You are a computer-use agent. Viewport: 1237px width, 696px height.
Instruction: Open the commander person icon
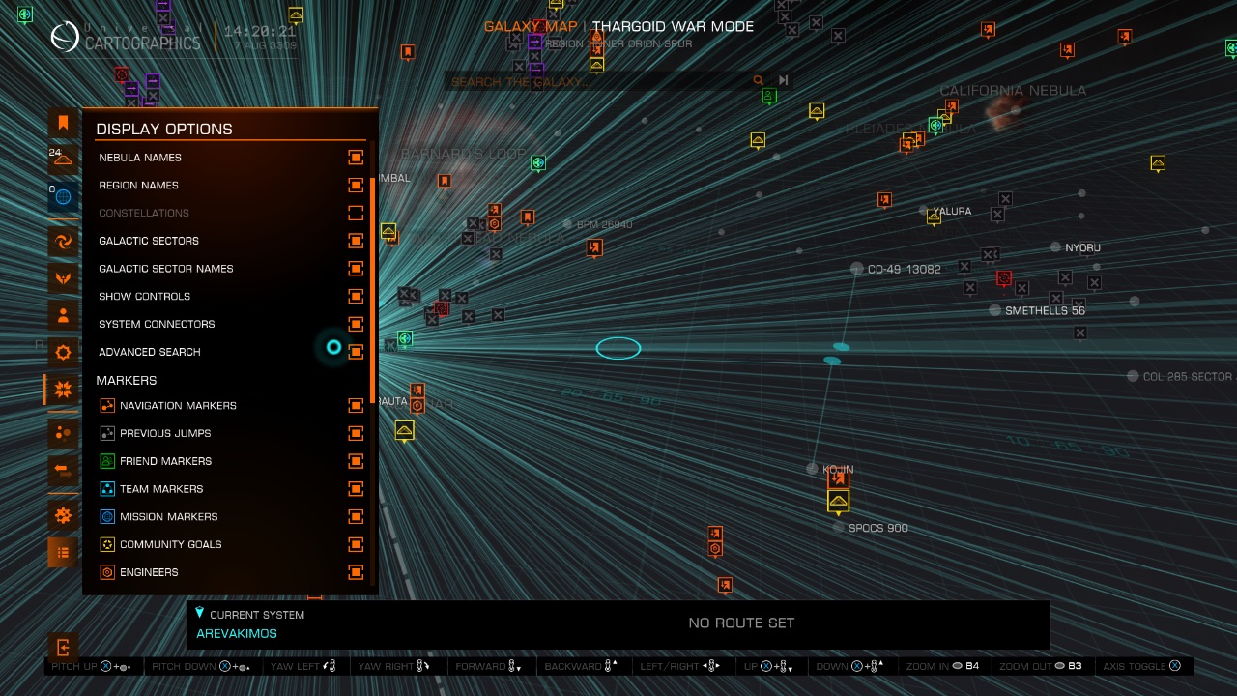tap(63, 315)
